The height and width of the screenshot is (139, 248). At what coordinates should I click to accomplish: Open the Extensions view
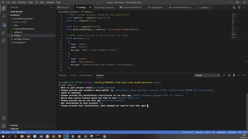[4, 41]
